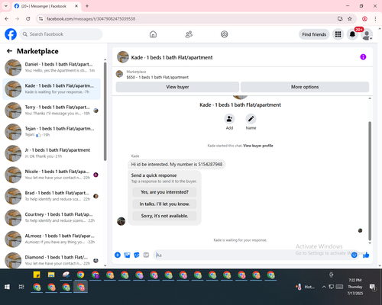Open the View buyer profile link
Viewport: 382px width, 305px height.
click(258, 146)
